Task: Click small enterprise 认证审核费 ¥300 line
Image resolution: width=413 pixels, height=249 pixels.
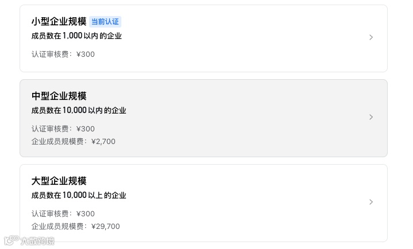Action: click(x=63, y=54)
